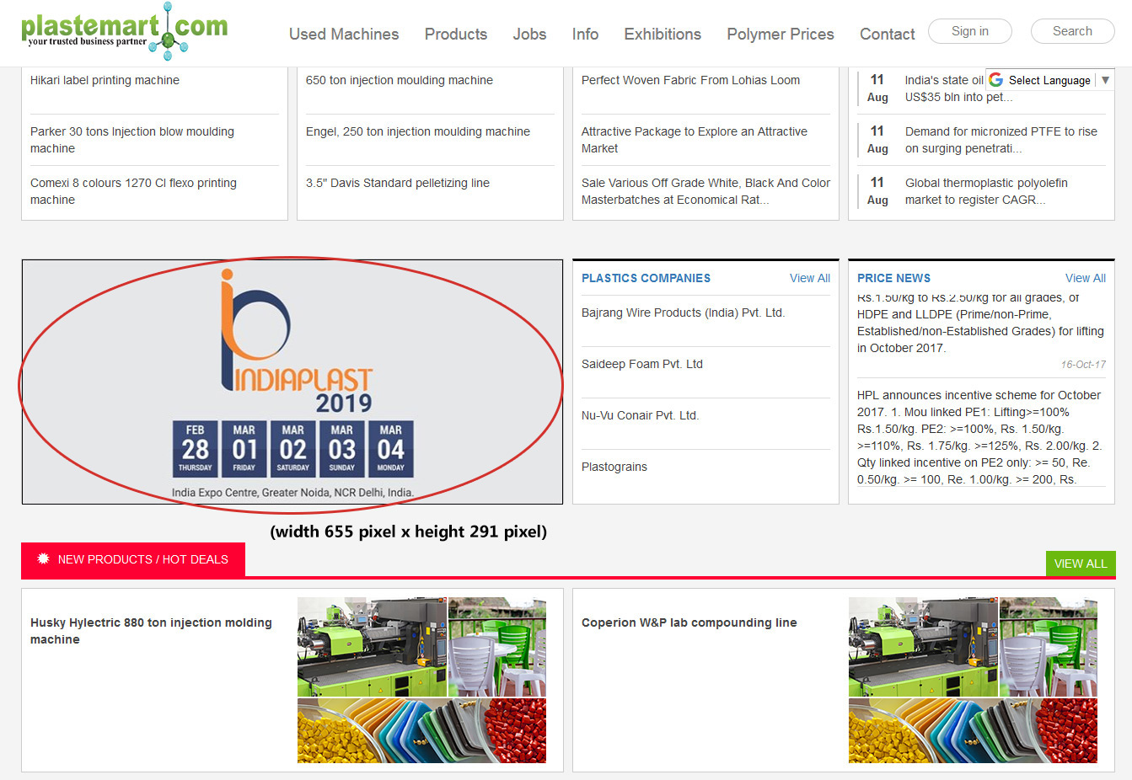
Task: Open Perfect Woven Fabric From Lohias Loom
Action: point(690,80)
